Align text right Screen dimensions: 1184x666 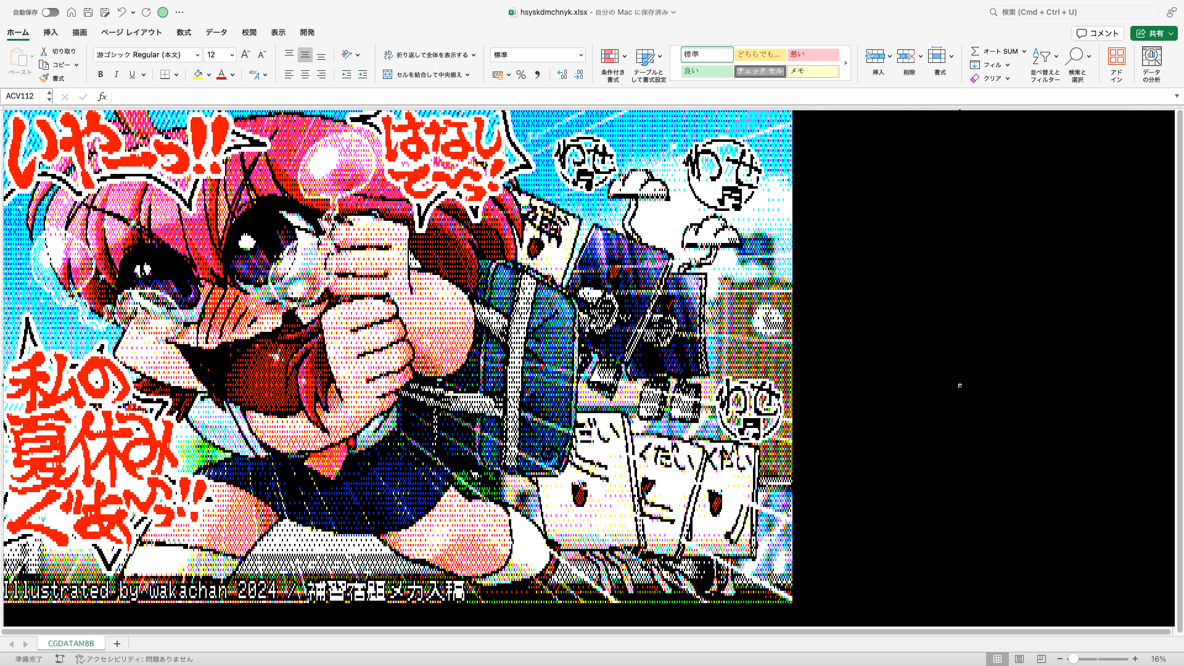pos(321,75)
